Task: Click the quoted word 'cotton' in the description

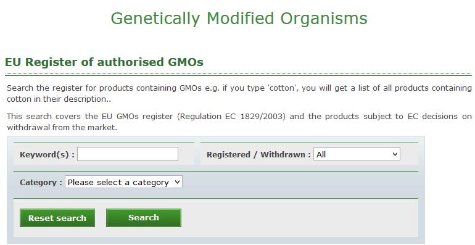Action: pyautogui.click(x=284, y=88)
